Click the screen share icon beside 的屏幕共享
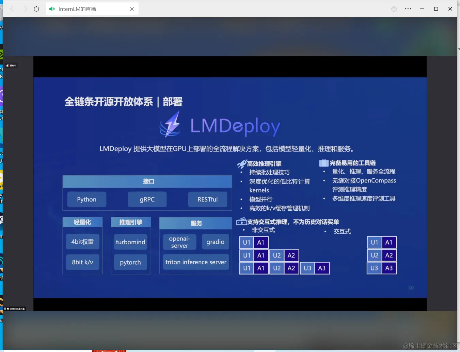The width and height of the screenshot is (460, 352). coord(8,309)
